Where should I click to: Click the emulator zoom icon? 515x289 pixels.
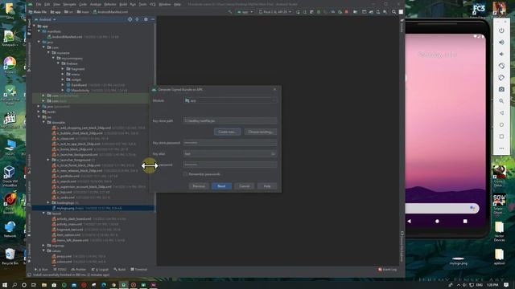pos(501,101)
